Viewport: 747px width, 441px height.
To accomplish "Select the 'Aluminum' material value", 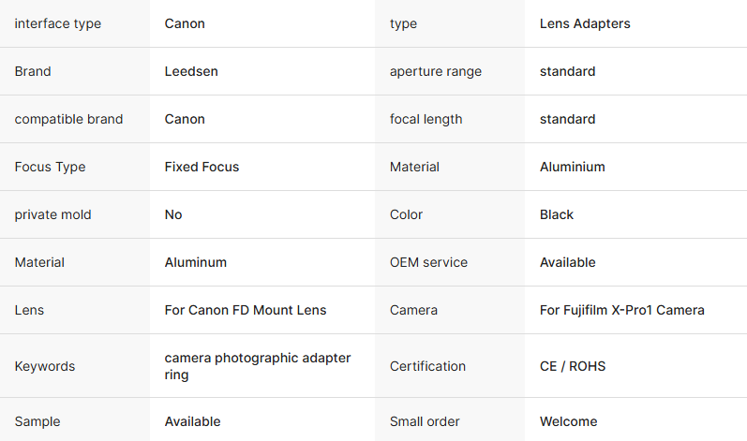I will [196, 262].
